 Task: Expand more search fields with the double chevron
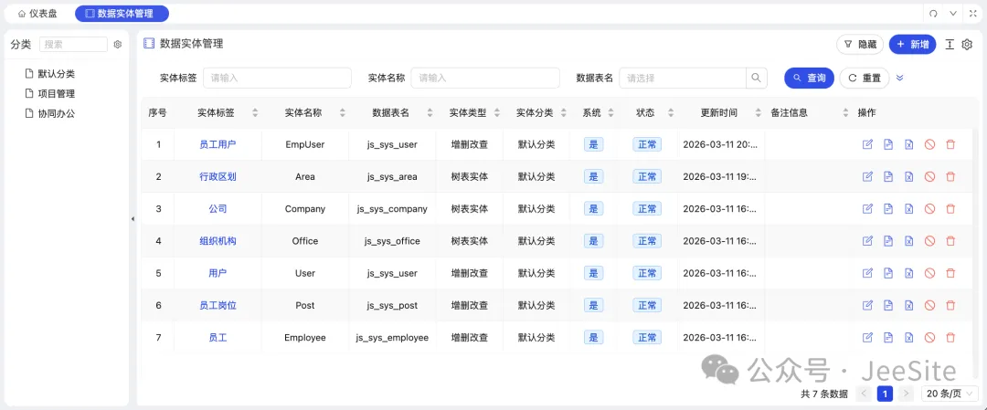[899, 79]
